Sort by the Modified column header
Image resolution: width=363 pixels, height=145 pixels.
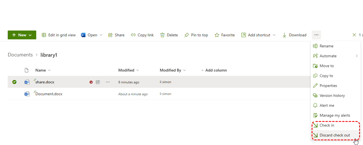coord(126,70)
